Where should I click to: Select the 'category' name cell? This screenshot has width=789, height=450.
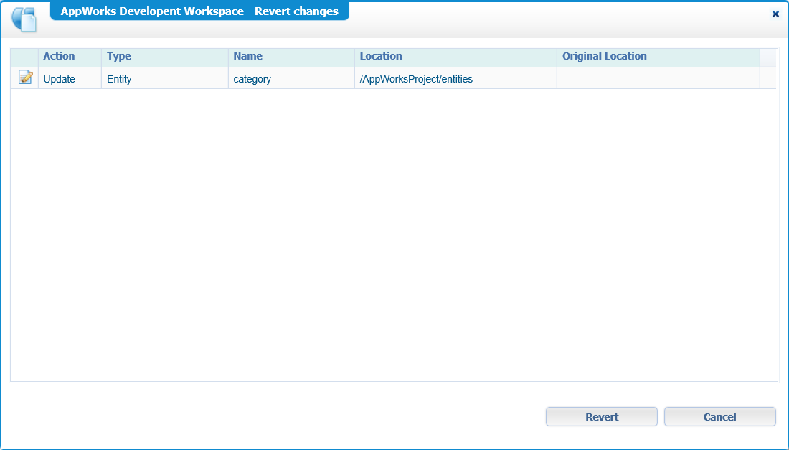291,79
